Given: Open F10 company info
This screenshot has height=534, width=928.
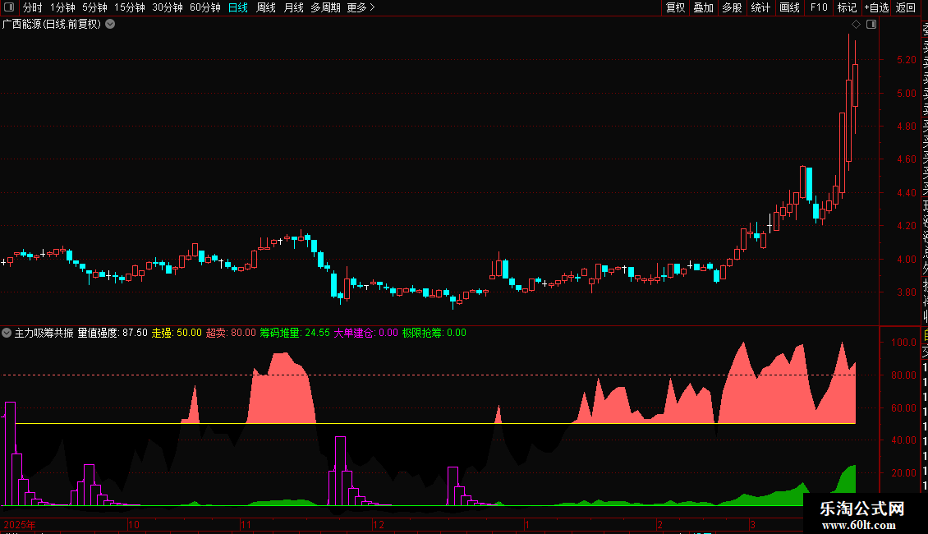Looking at the screenshot, I should pyautogui.click(x=819, y=7).
